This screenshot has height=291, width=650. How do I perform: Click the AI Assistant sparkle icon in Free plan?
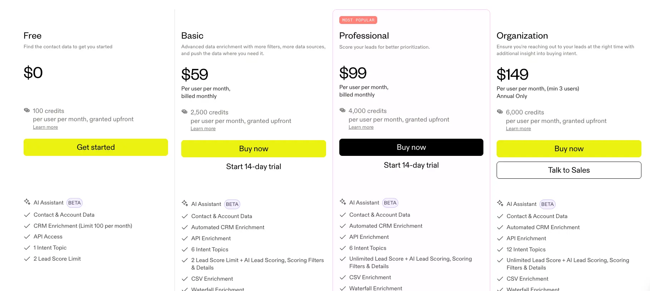(27, 202)
